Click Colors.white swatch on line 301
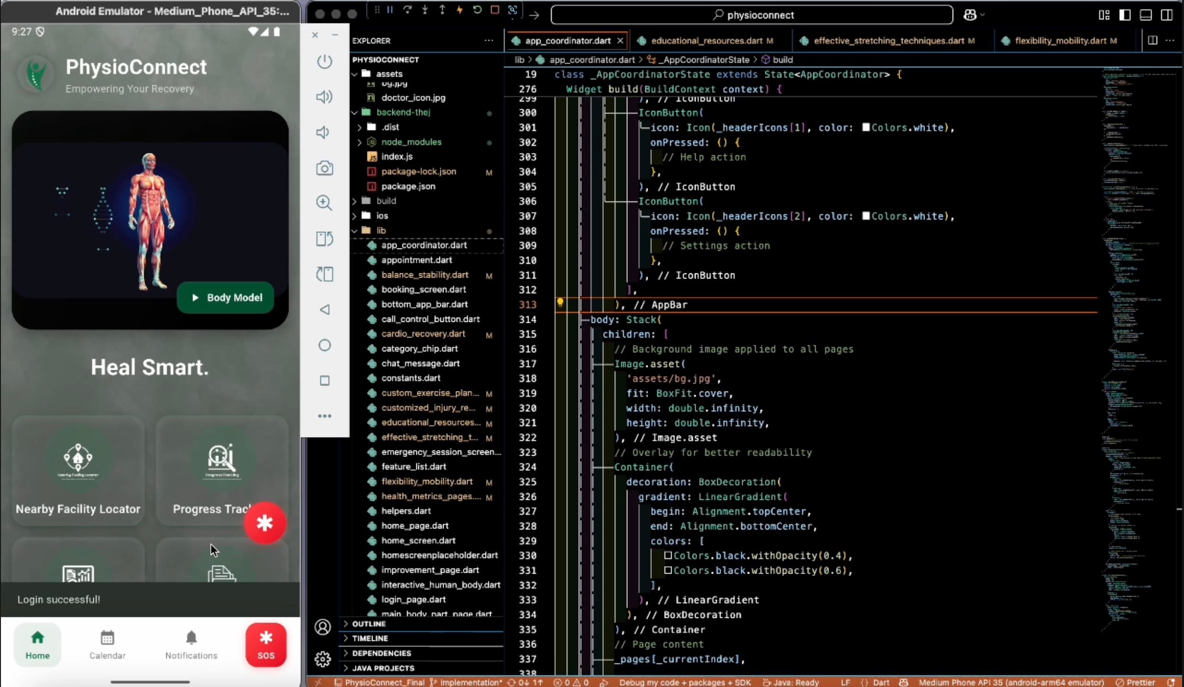 (x=866, y=128)
